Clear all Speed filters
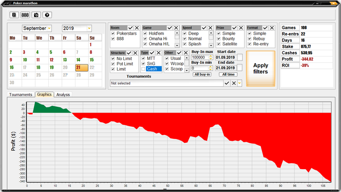Image resolution: width=341 pixels, height=192 pixels. [x=210, y=28]
